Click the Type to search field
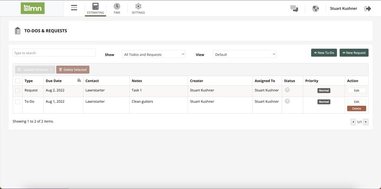381x189 pixels. (x=54, y=53)
